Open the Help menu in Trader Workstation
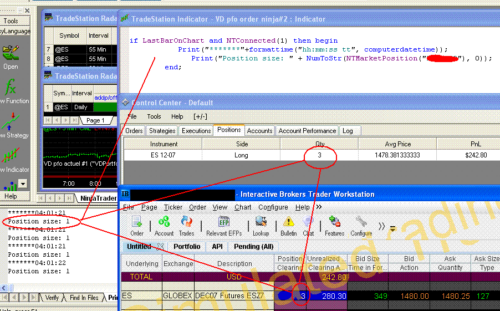500x311 pixels. (x=302, y=207)
